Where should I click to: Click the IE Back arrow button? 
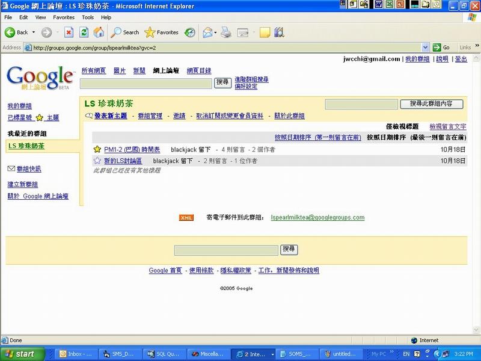point(10,32)
